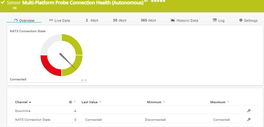The width and height of the screenshot is (264, 127).
Task: Open the 30 days tab
Action: click(120, 20)
